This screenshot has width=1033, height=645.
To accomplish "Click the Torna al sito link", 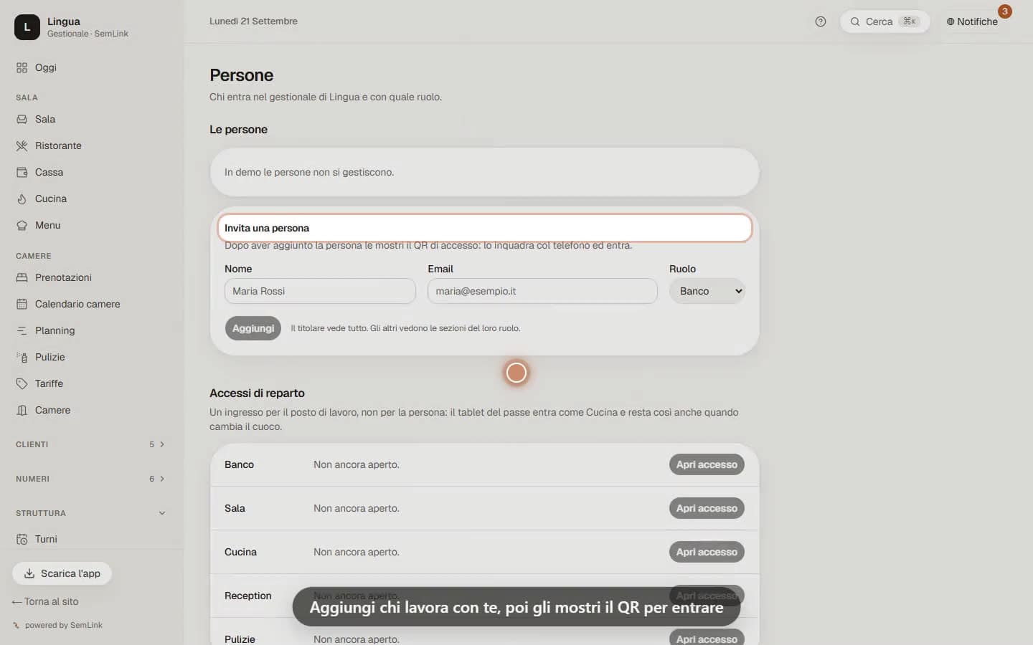I will click(x=45, y=601).
